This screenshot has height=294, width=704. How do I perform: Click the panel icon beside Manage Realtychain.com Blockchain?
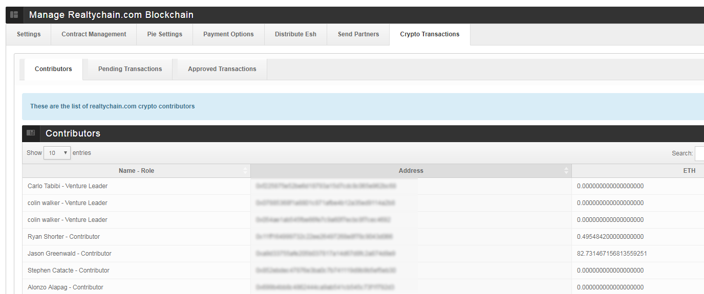coord(14,15)
